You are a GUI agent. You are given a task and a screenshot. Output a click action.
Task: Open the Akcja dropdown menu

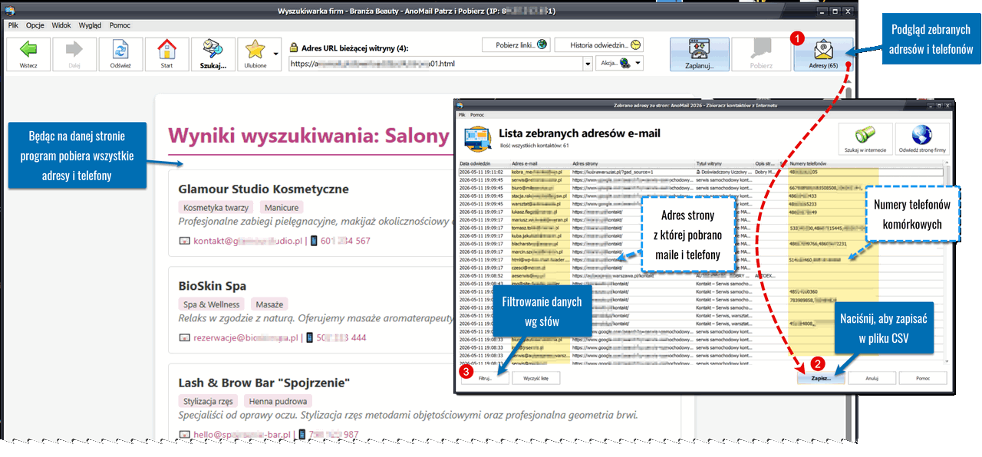pyautogui.click(x=619, y=64)
